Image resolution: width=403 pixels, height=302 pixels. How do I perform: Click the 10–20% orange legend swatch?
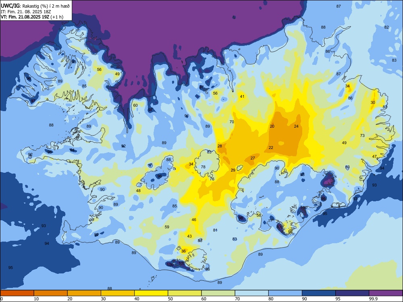[x=51, y=293]
